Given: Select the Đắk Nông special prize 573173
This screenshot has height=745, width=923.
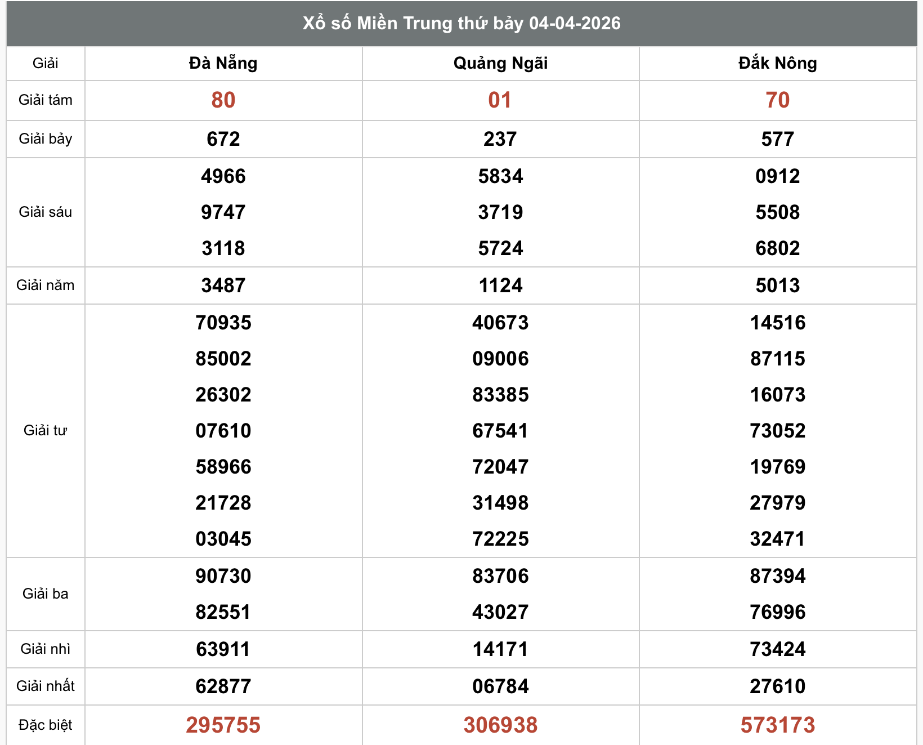Looking at the screenshot, I should (777, 725).
